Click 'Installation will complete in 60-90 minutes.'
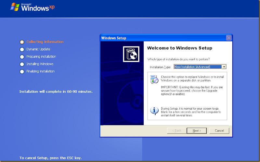The width and height of the screenshot is (260, 162). [x=56, y=92]
